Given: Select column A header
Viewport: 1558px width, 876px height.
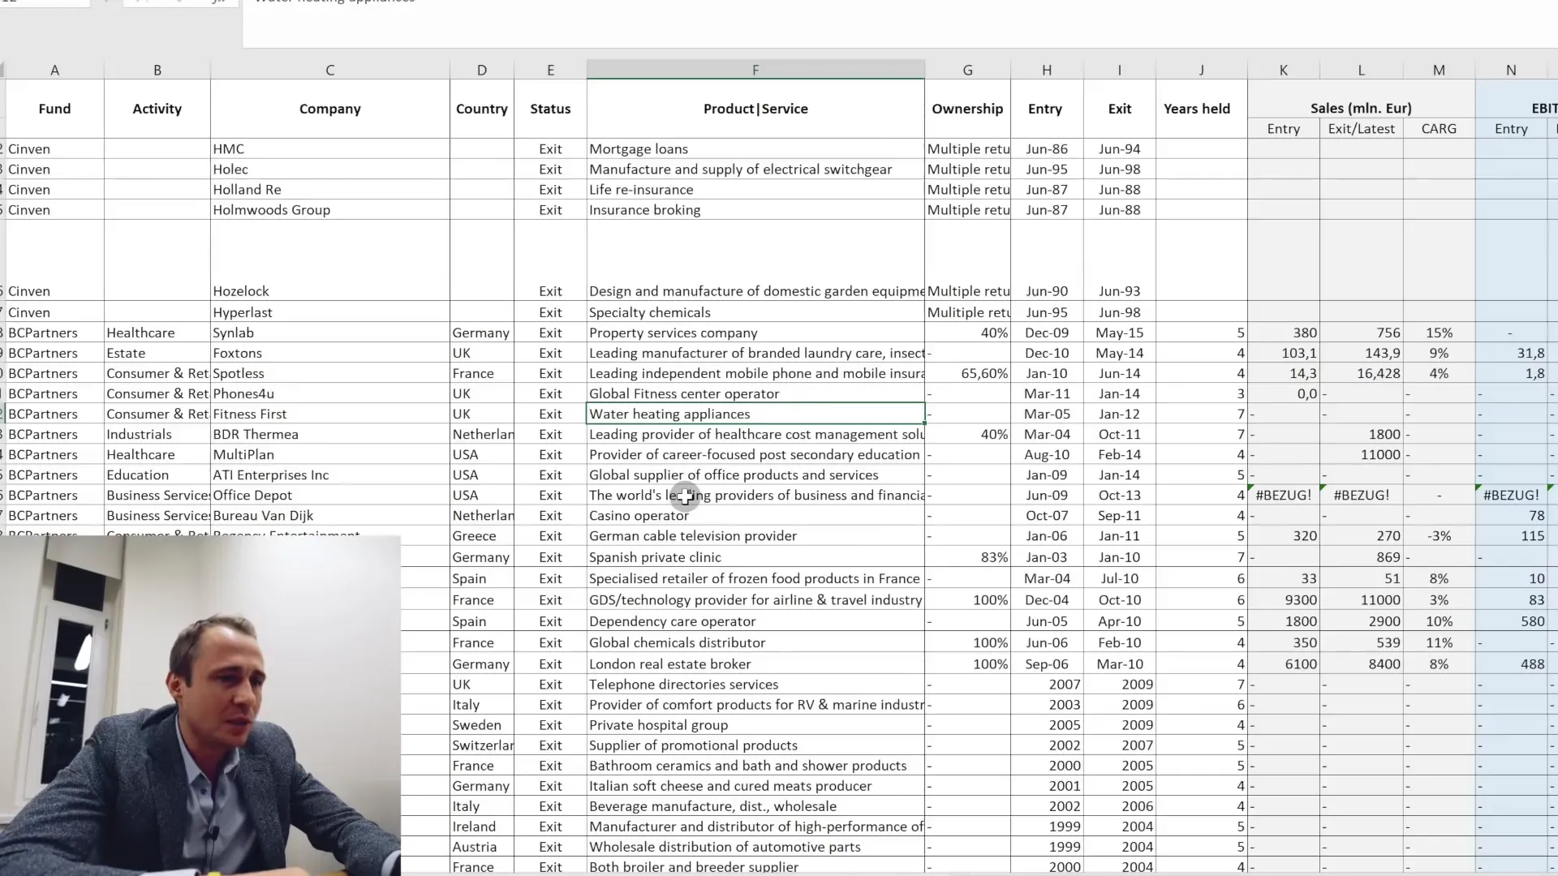Looking at the screenshot, I should 54,70.
